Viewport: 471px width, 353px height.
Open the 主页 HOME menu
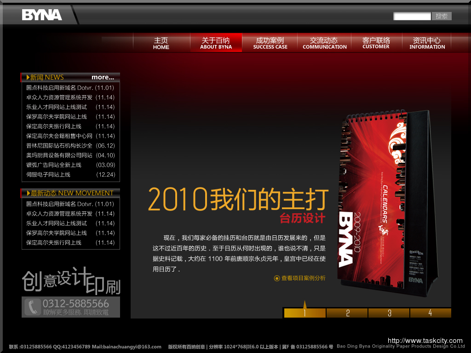click(x=161, y=43)
